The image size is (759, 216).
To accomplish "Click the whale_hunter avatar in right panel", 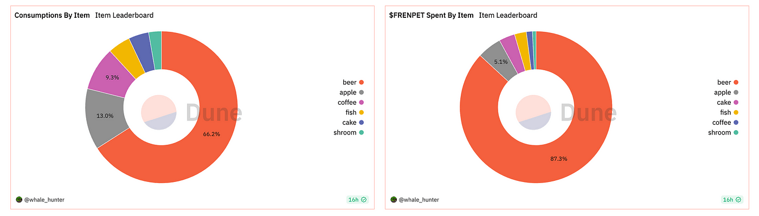I will (x=394, y=200).
